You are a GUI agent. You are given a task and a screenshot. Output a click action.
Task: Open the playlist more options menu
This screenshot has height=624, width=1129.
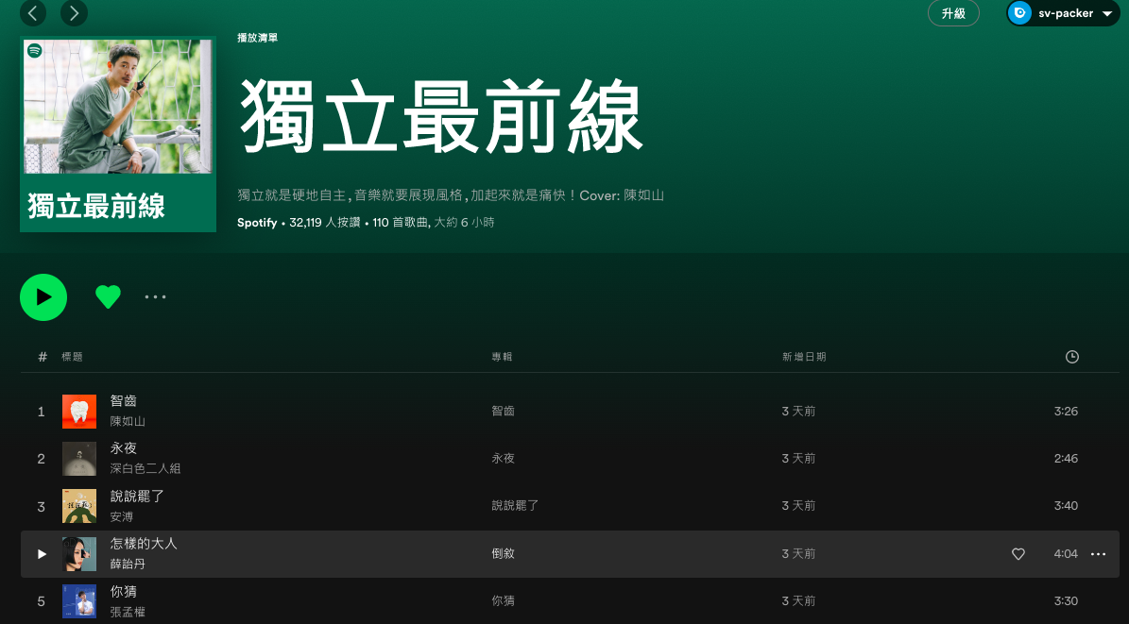155,297
